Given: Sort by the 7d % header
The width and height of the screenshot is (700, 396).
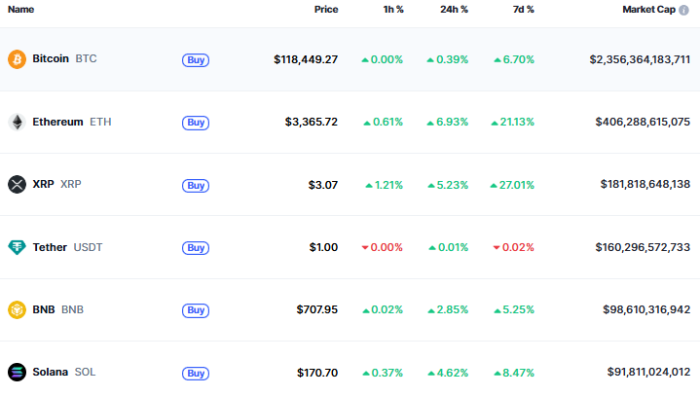Looking at the screenshot, I should pos(523,10).
